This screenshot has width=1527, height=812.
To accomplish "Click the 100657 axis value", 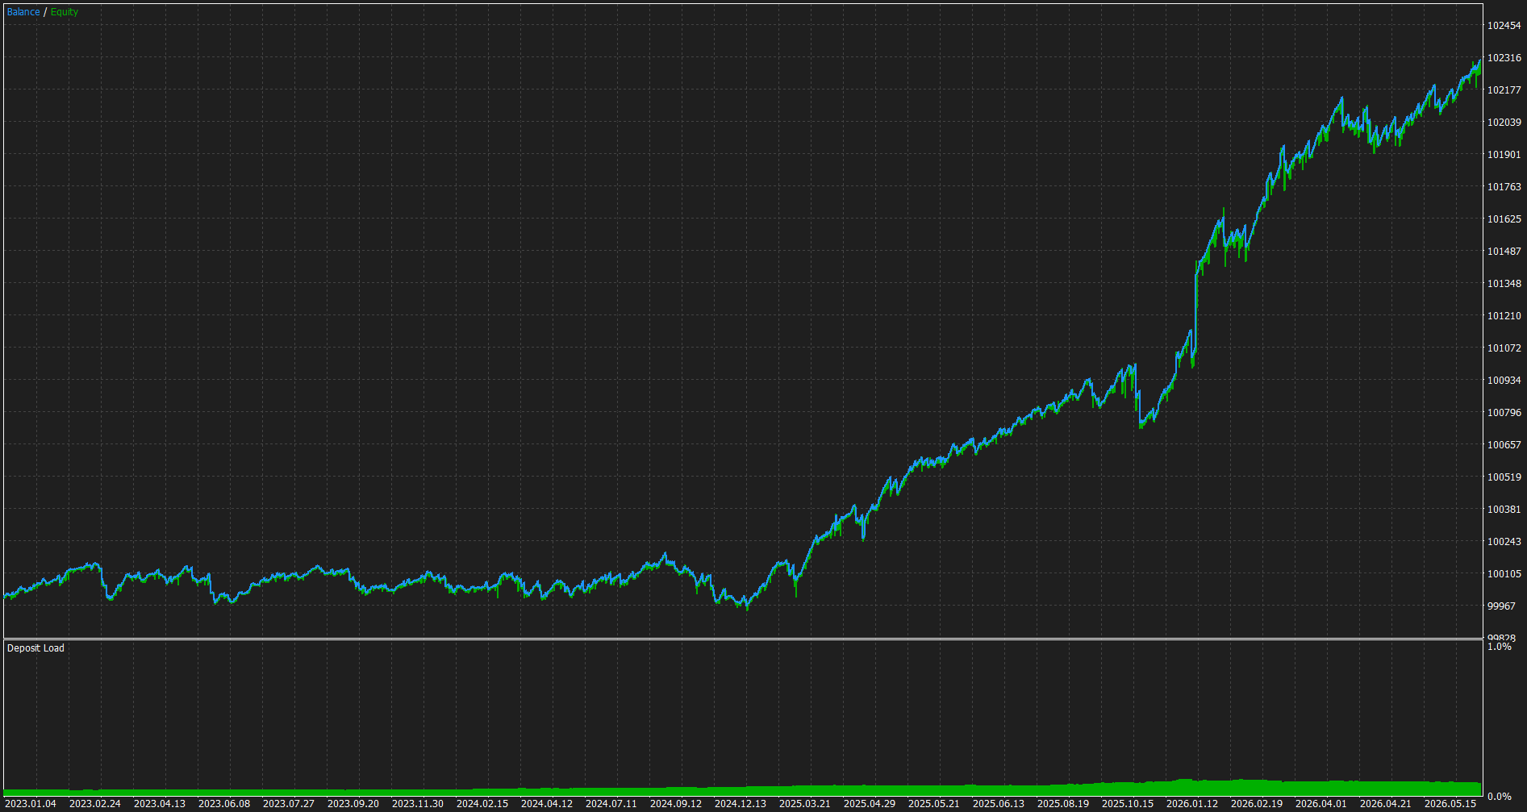I will (1504, 445).
